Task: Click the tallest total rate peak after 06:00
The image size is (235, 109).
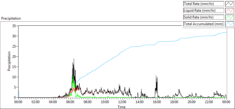Action: coord(74,59)
